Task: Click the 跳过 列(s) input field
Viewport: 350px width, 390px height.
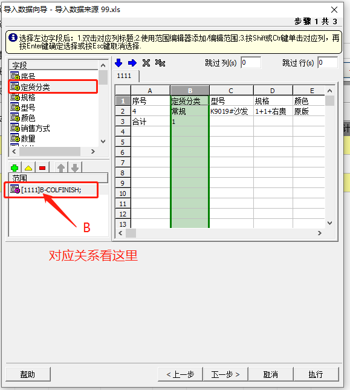Action: click(x=251, y=62)
